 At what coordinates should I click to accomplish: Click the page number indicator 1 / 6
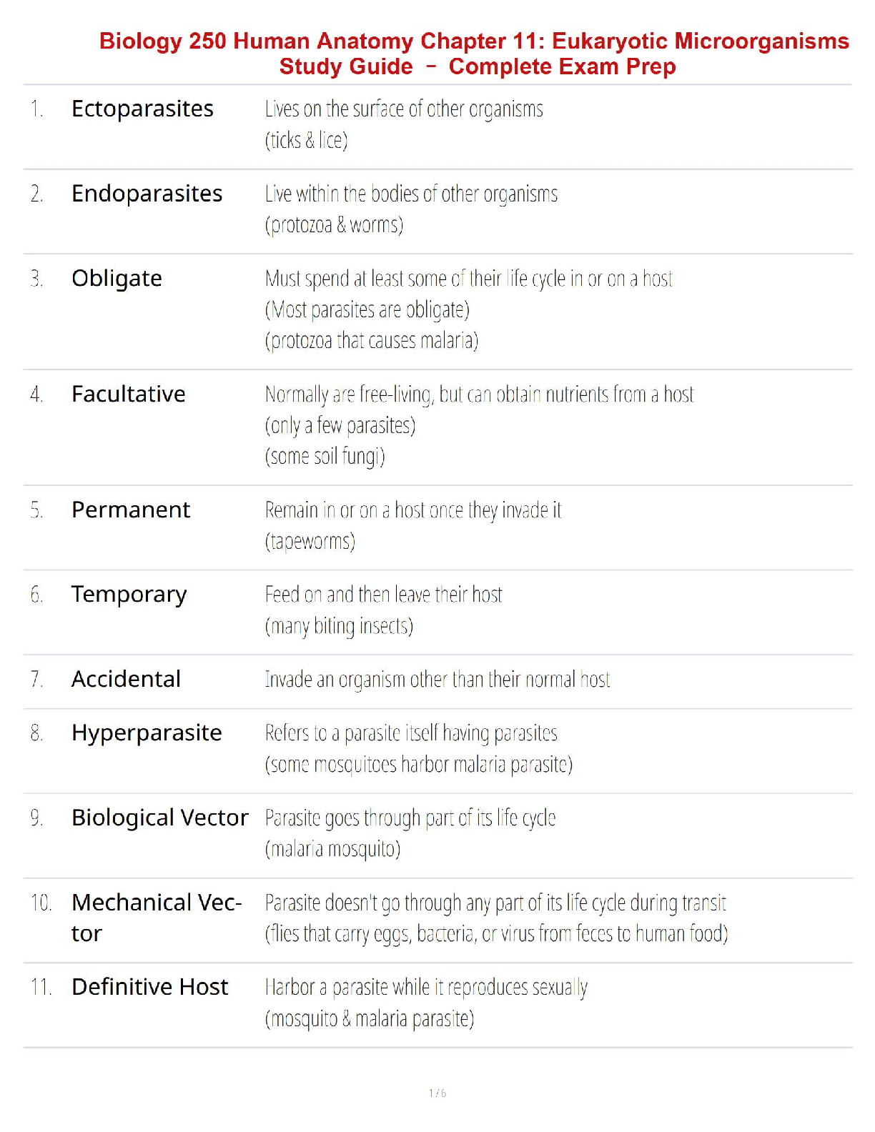(x=437, y=1093)
